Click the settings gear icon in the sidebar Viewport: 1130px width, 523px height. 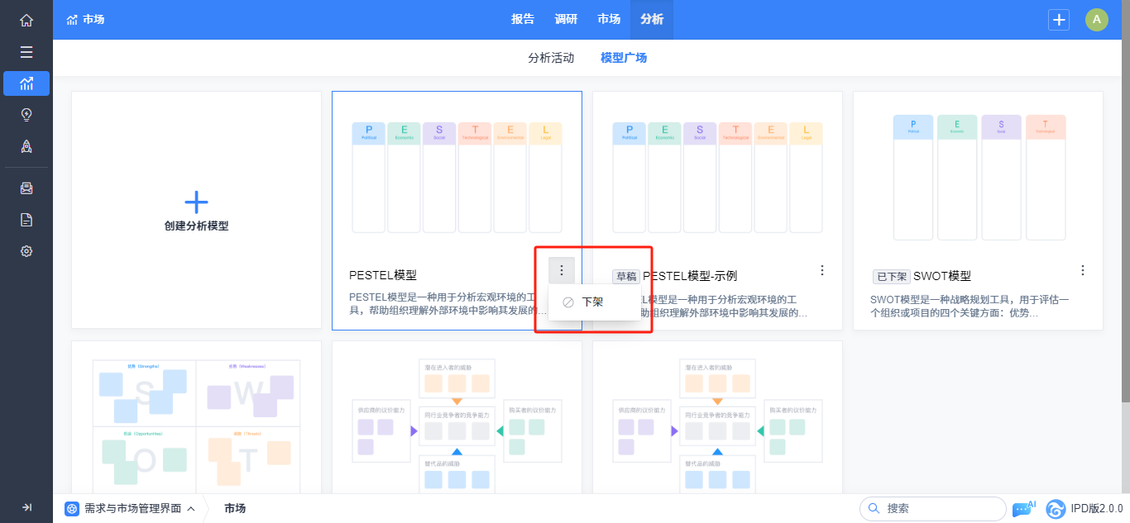pyautogui.click(x=26, y=251)
